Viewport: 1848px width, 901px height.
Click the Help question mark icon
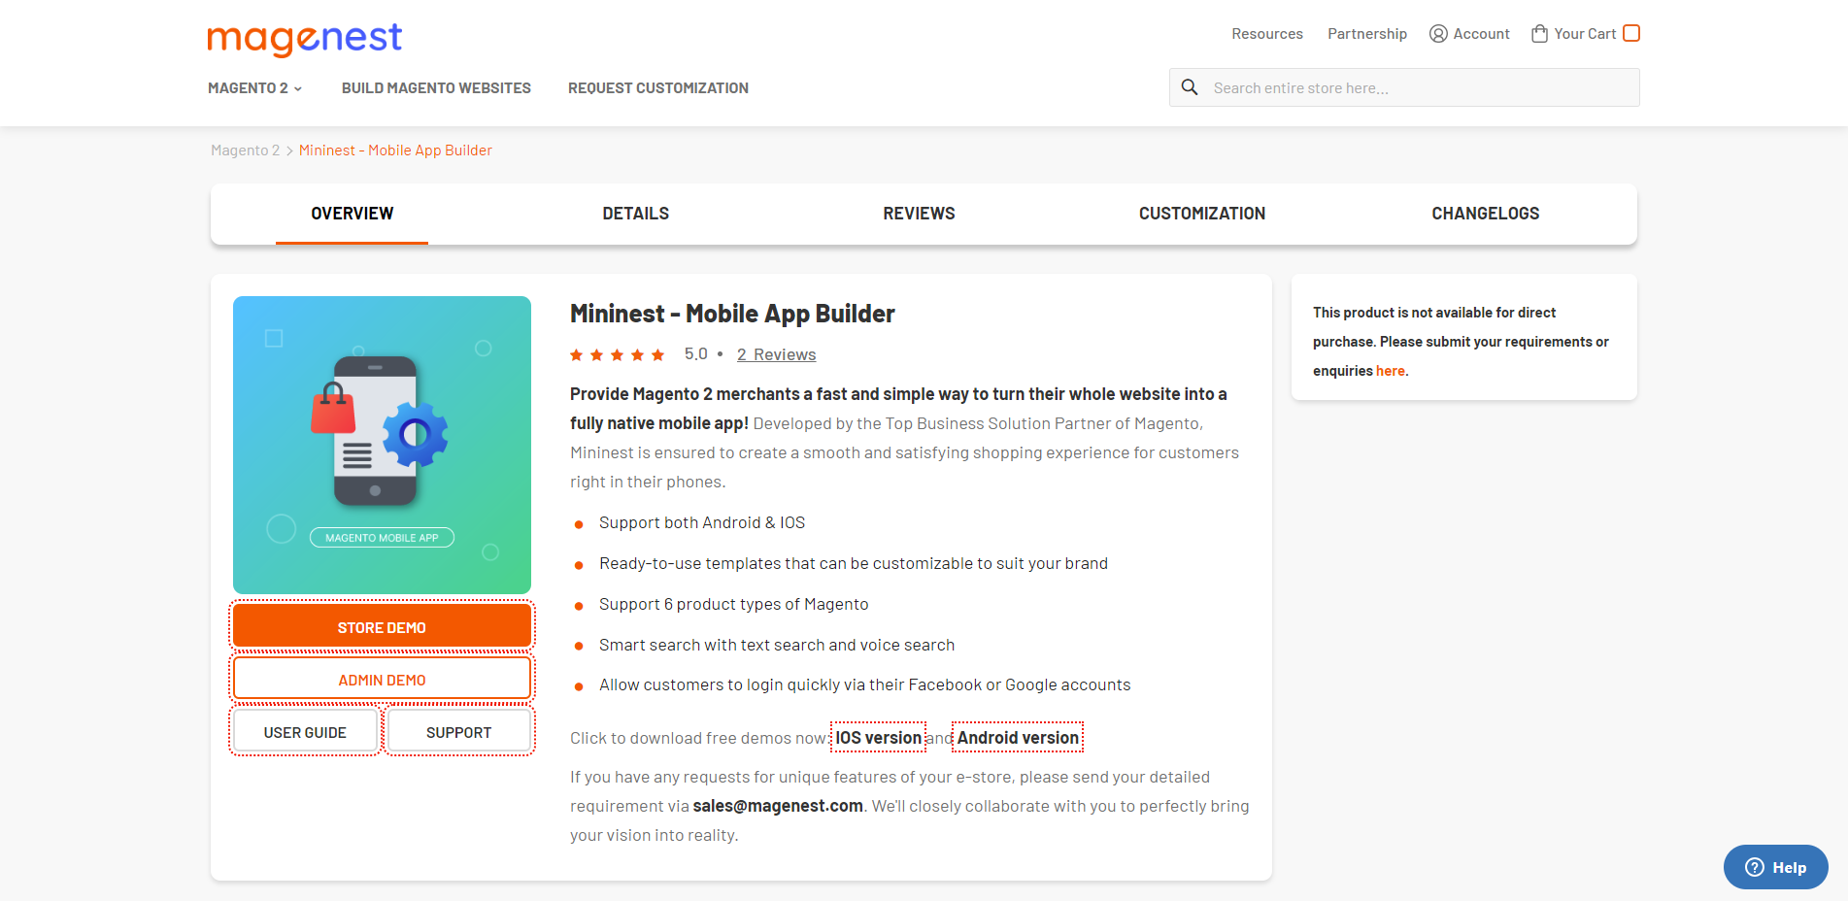[1755, 867]
